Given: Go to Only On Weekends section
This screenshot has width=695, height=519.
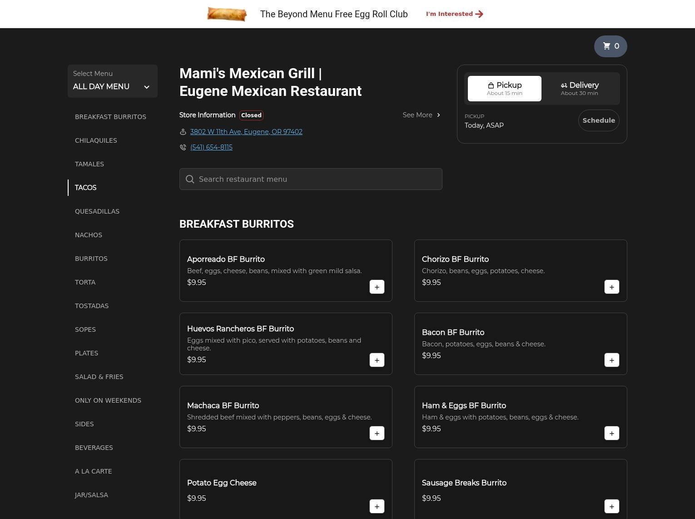Looking at the screenshot, I should click(x=108, y=400).
